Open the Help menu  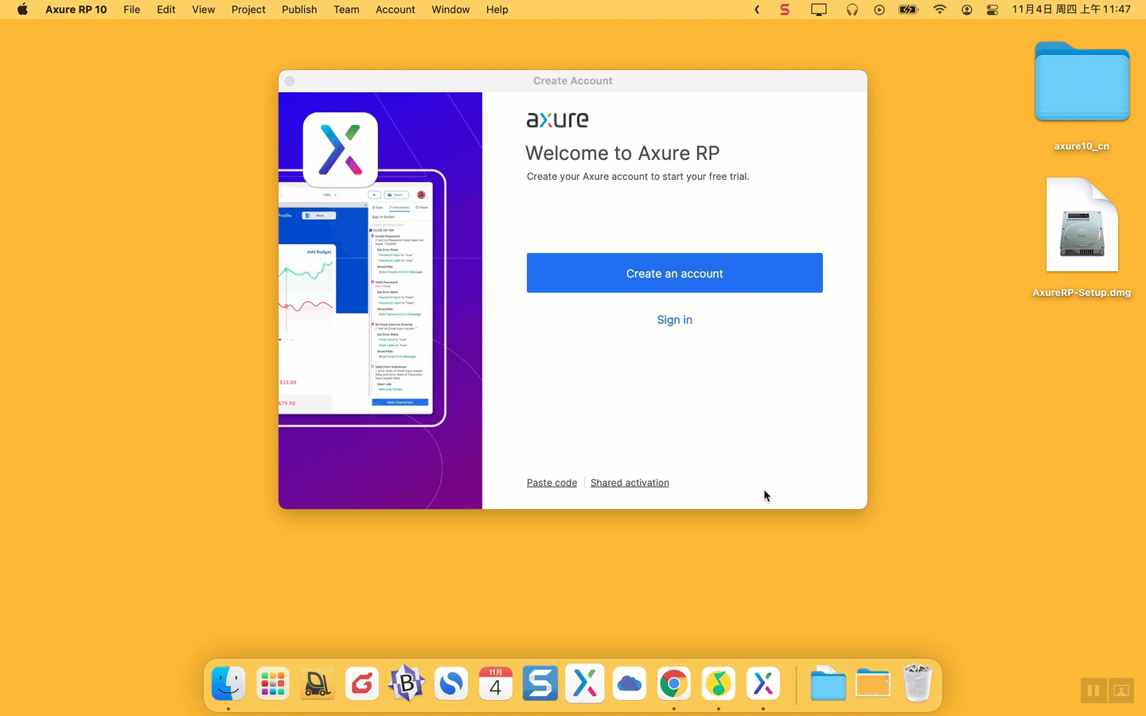497,10
